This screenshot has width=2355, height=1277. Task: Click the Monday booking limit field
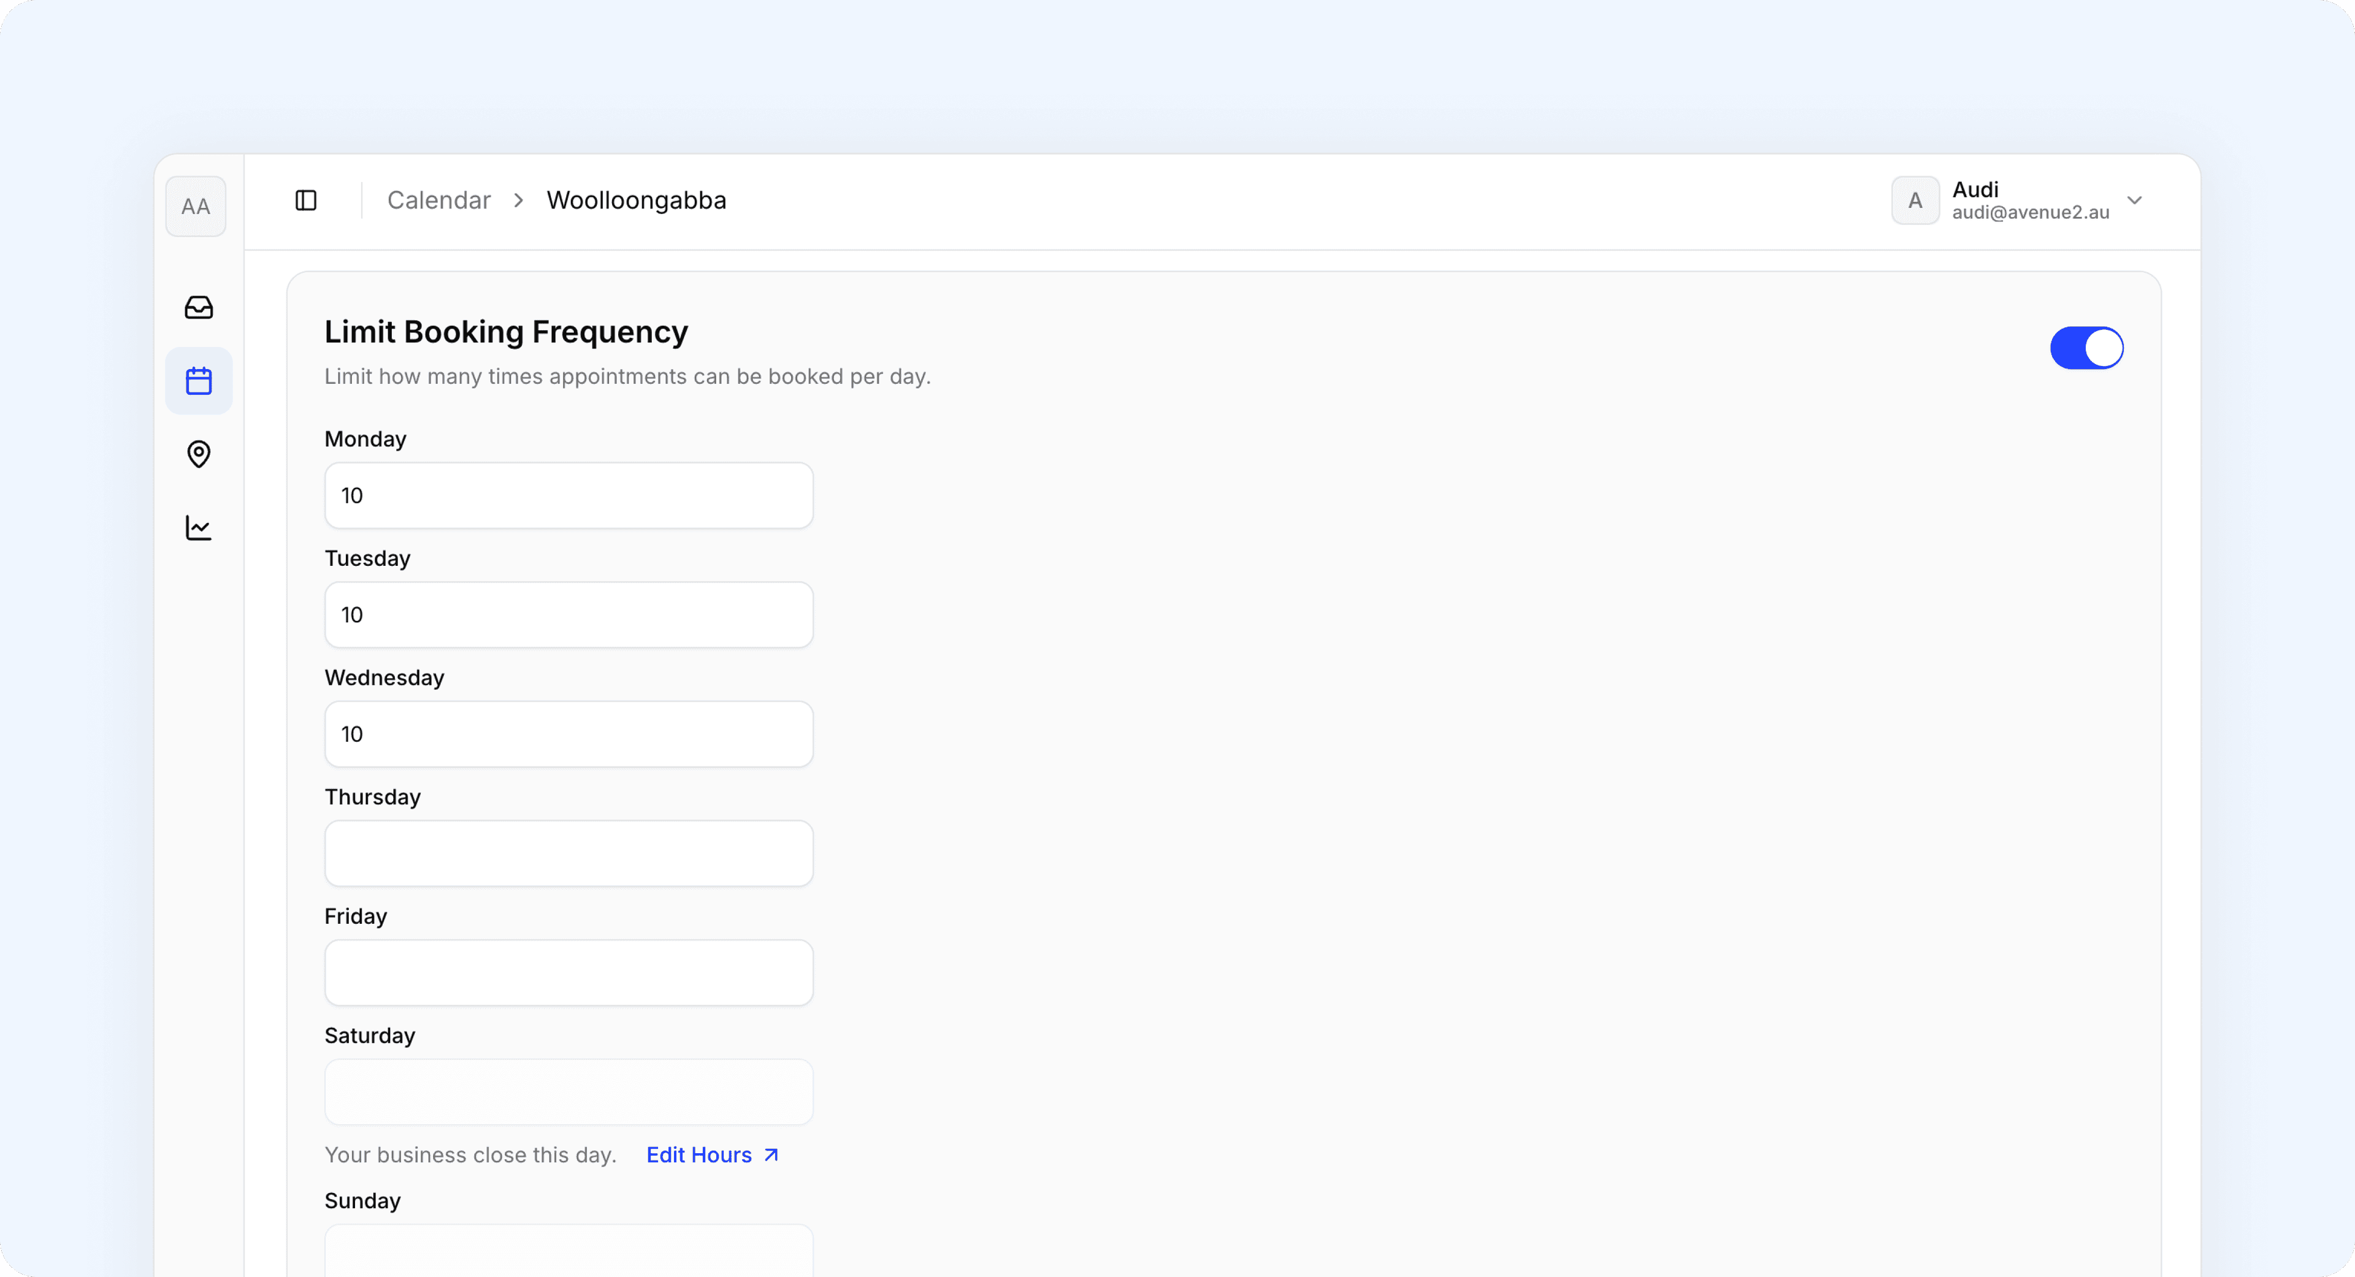pyautogui.click(x=569, y=495)
